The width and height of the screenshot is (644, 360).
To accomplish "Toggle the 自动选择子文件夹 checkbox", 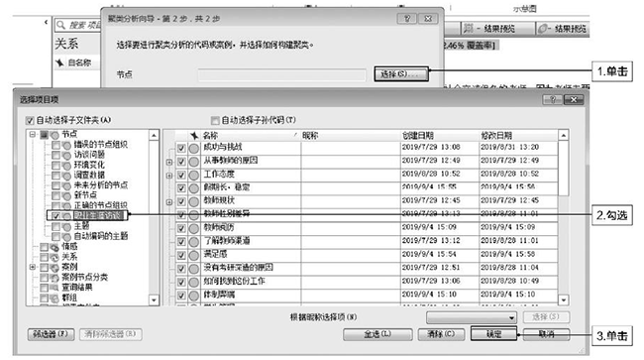I will [30, 120].
